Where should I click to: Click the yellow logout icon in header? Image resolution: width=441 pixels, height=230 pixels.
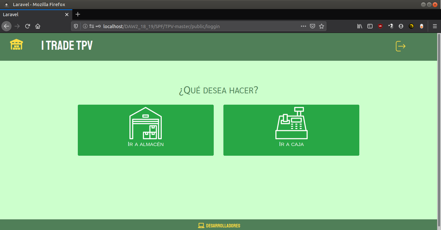[x=400, y=46]
